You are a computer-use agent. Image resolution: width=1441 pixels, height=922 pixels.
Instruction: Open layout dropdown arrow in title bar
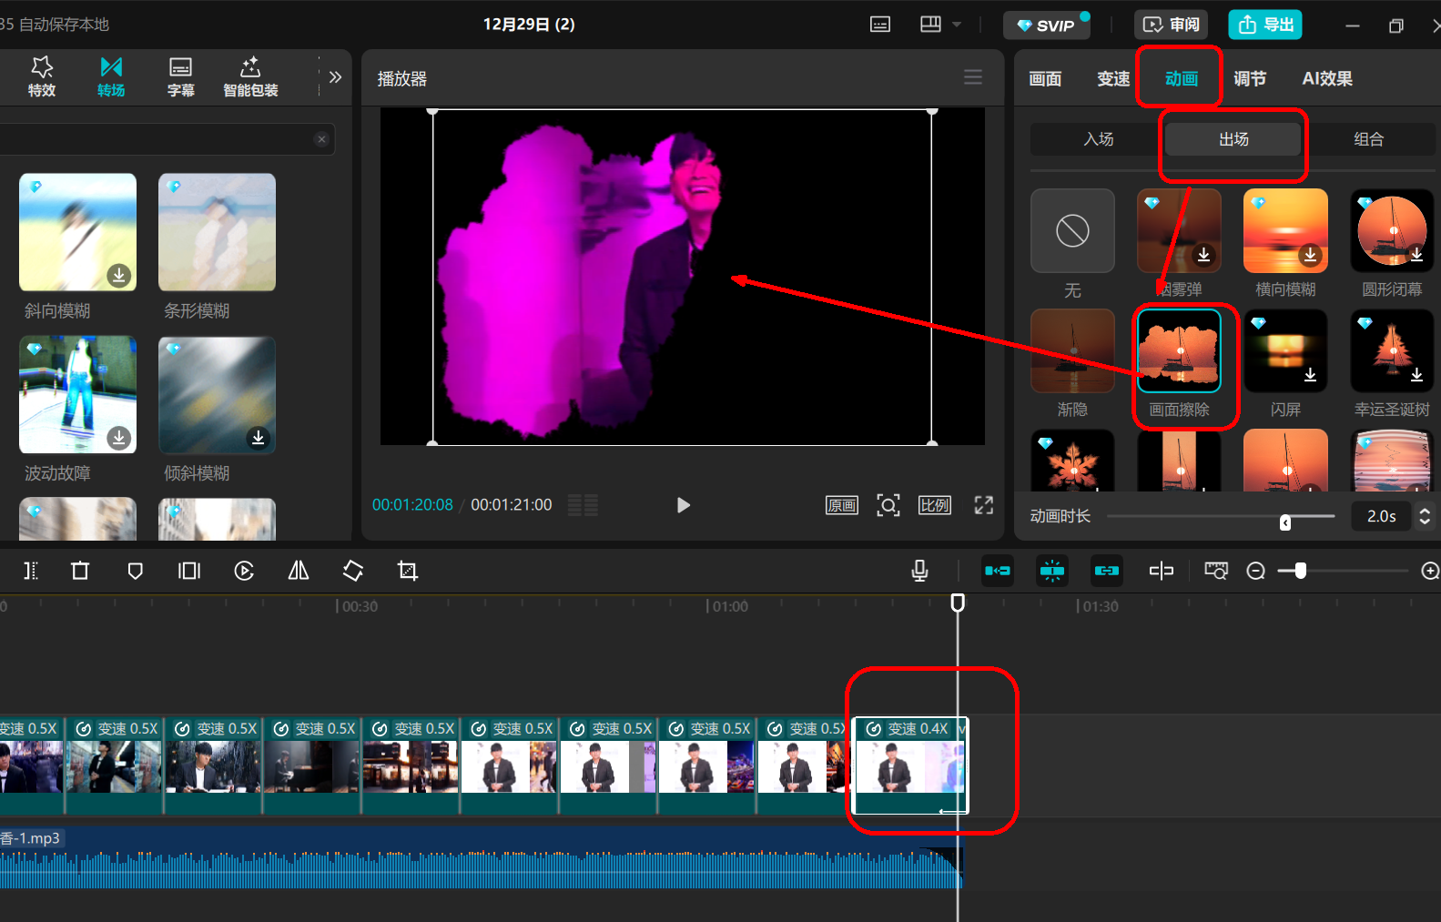(x=957, y=25)
